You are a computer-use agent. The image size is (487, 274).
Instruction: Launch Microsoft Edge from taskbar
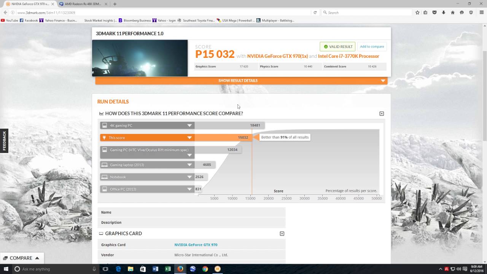pos(118,269)
